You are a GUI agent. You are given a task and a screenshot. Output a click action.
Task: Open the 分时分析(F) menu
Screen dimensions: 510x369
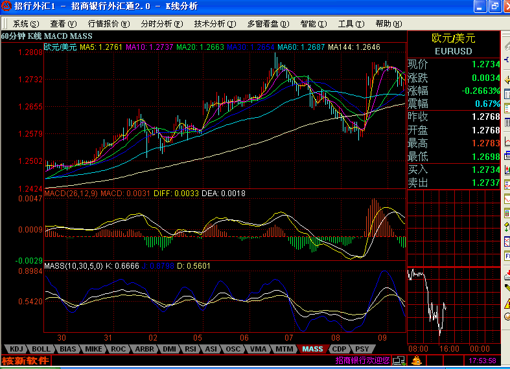[161, 24]
